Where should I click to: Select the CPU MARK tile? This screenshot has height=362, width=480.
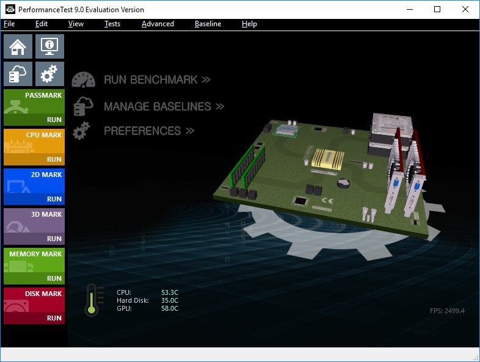34,141
